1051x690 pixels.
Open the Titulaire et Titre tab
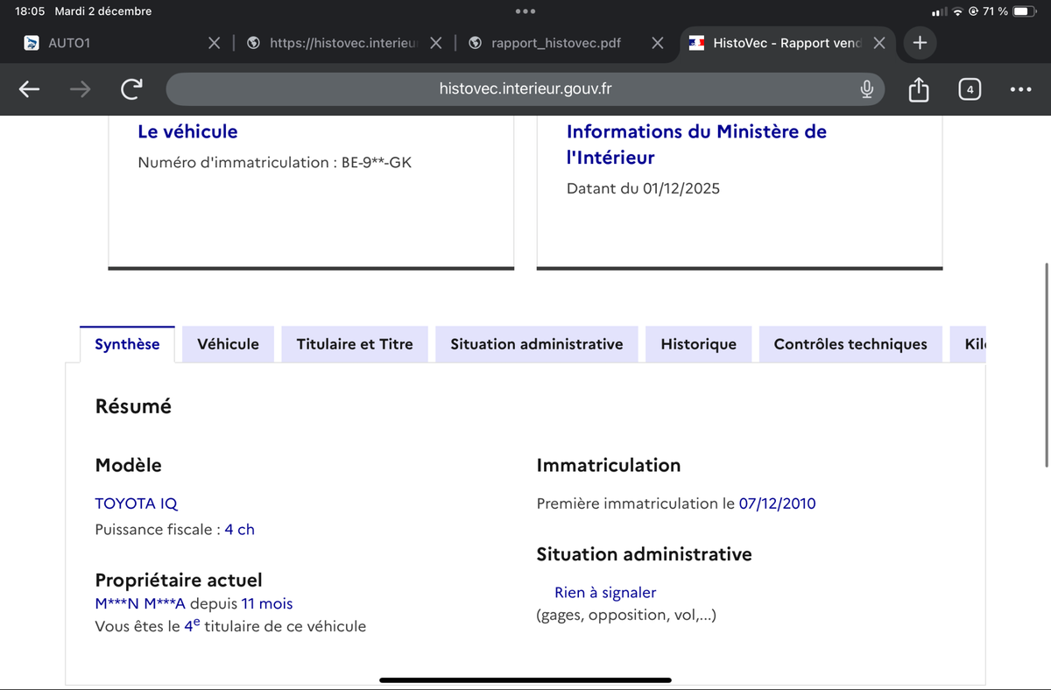coord(354,344)
